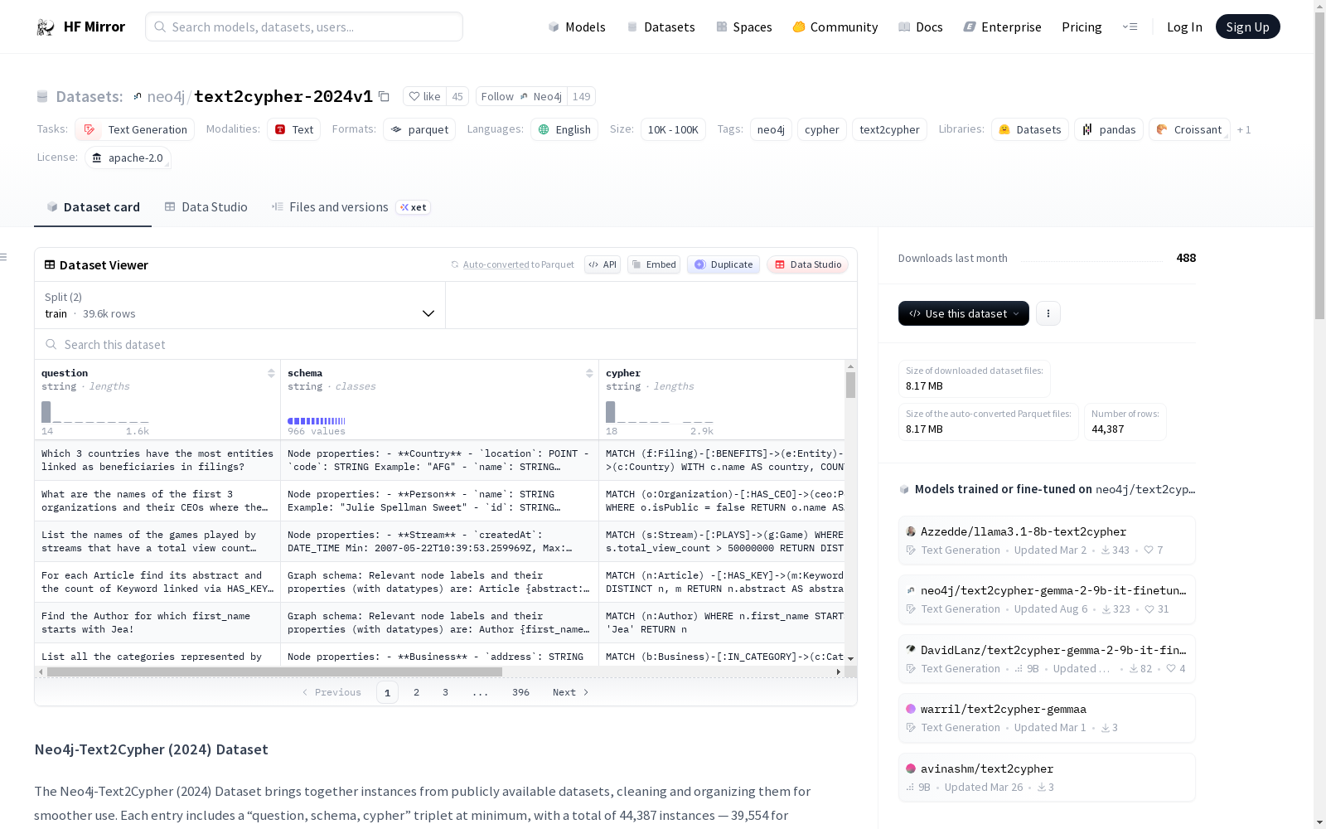Expand the Use this dataset dropdown

point(964,313)
